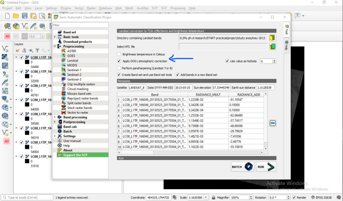Screen dimensions: 343x201
Task: Open the Scale dropdown in status bar
Action: (x=206, y=197)
